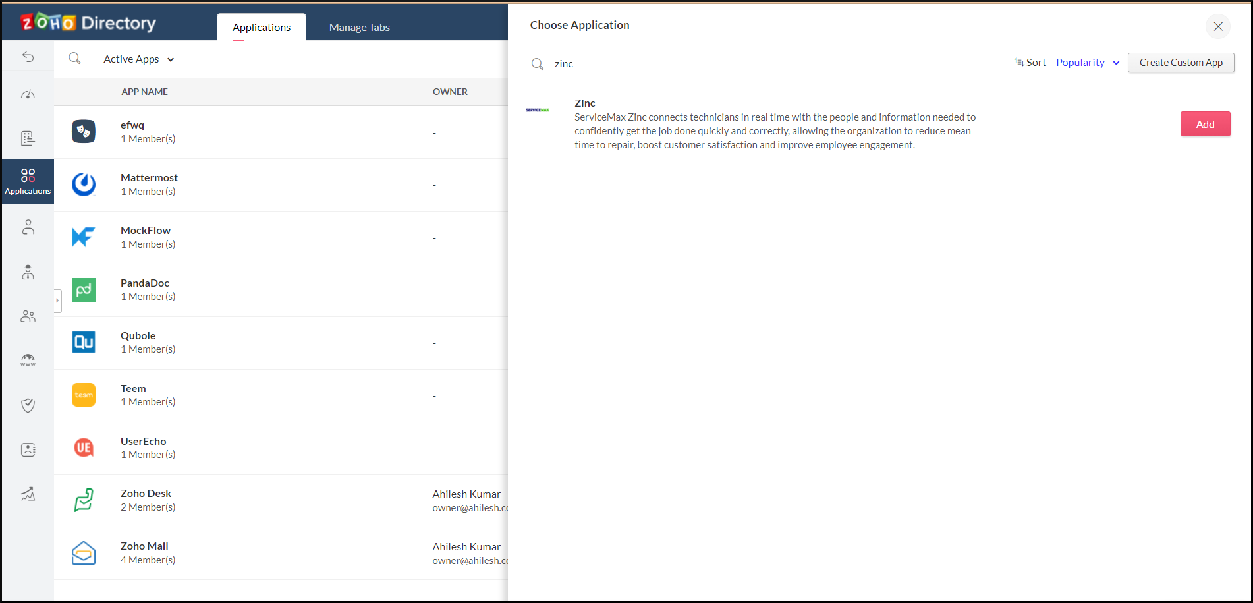Image resolution: width=1253 pixels, height=603 pixels.
Task: Select the Domains www globe icon
Action: [x=28, y=360]
